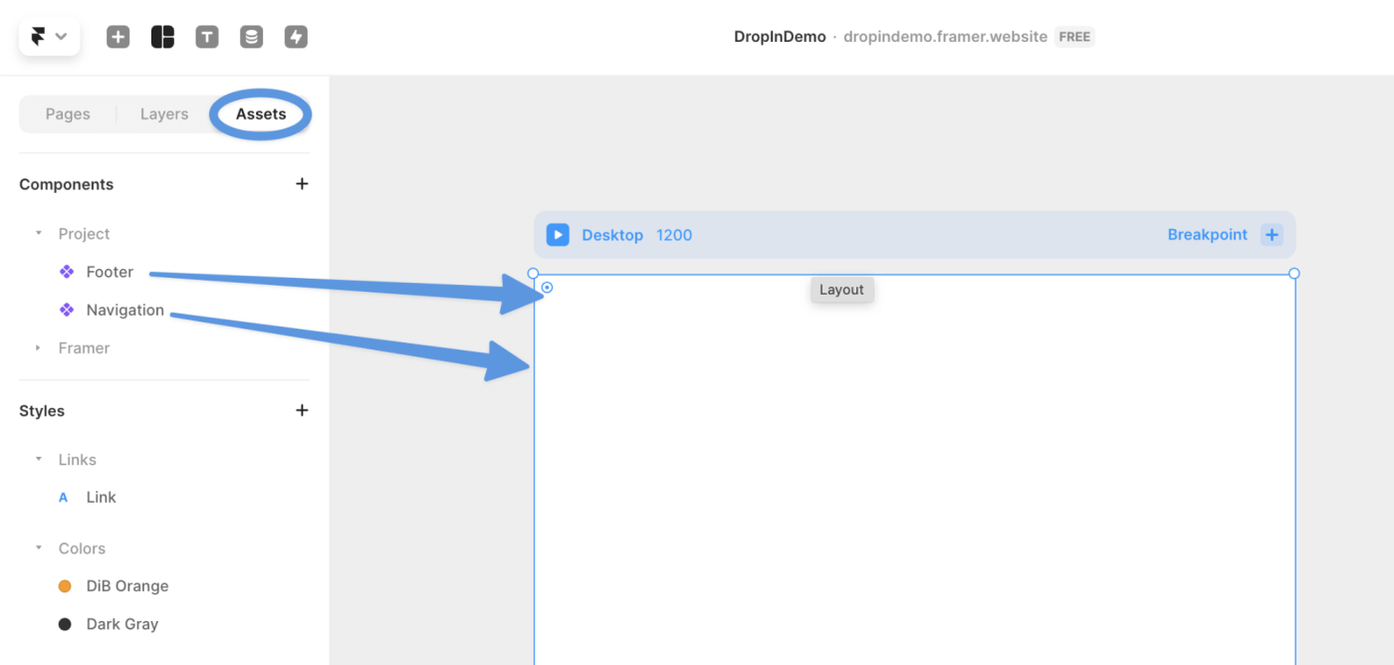The image size is (1394, 665).
Task: Click the DropInDemo project title
Action: coord(780,37)
